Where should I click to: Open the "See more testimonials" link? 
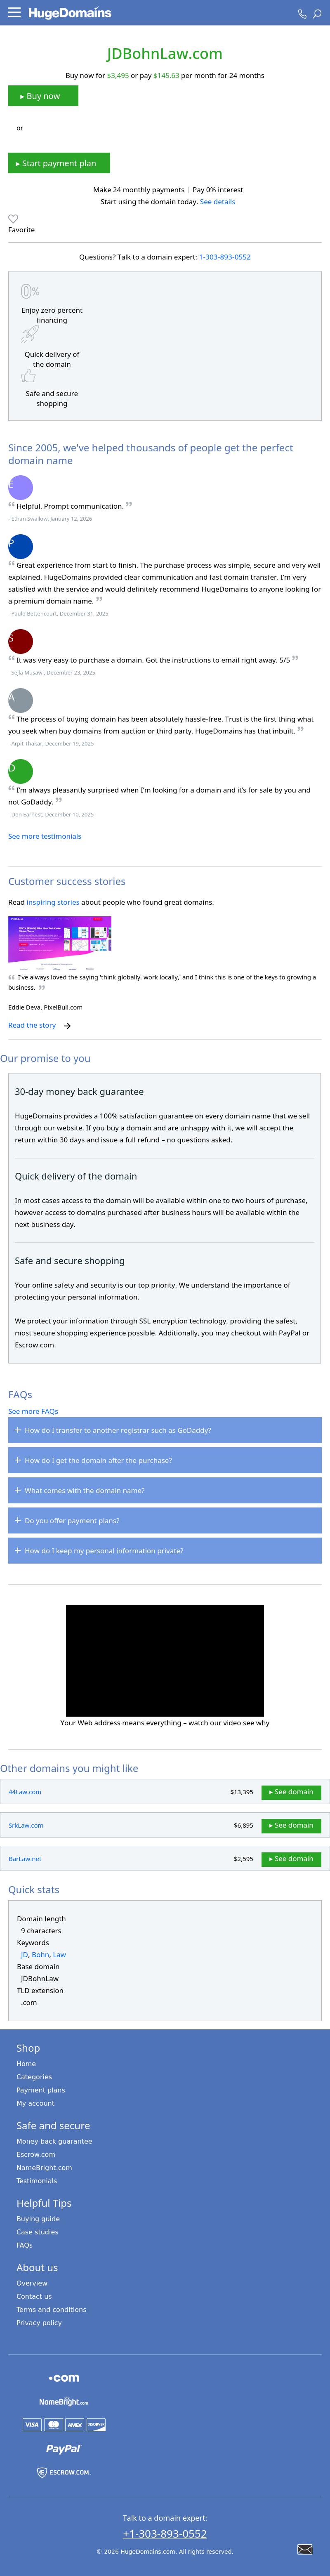point(45,836)
